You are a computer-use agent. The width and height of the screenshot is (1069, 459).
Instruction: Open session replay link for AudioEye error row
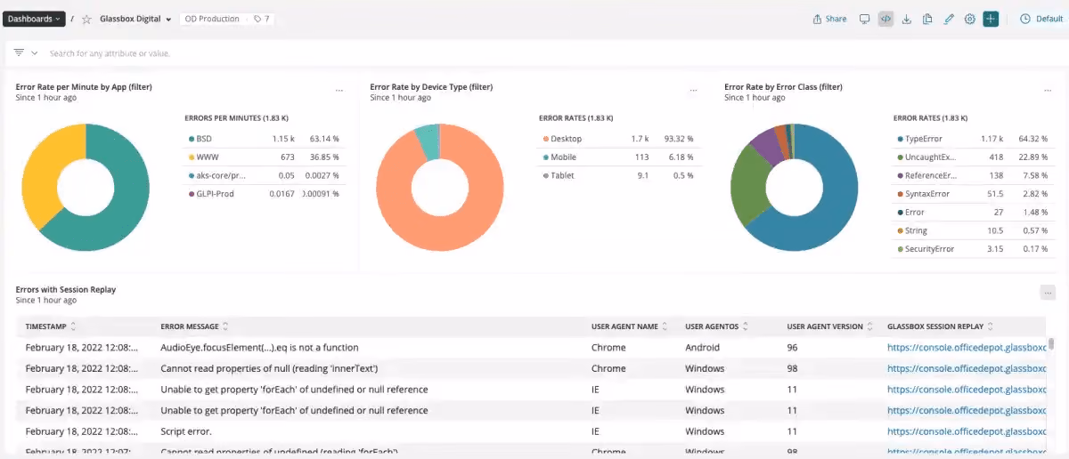click(967, 348)
